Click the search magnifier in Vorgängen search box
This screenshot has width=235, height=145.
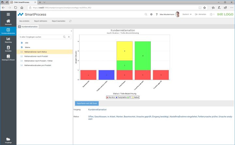pyautogui.click(x=64, y=37)
